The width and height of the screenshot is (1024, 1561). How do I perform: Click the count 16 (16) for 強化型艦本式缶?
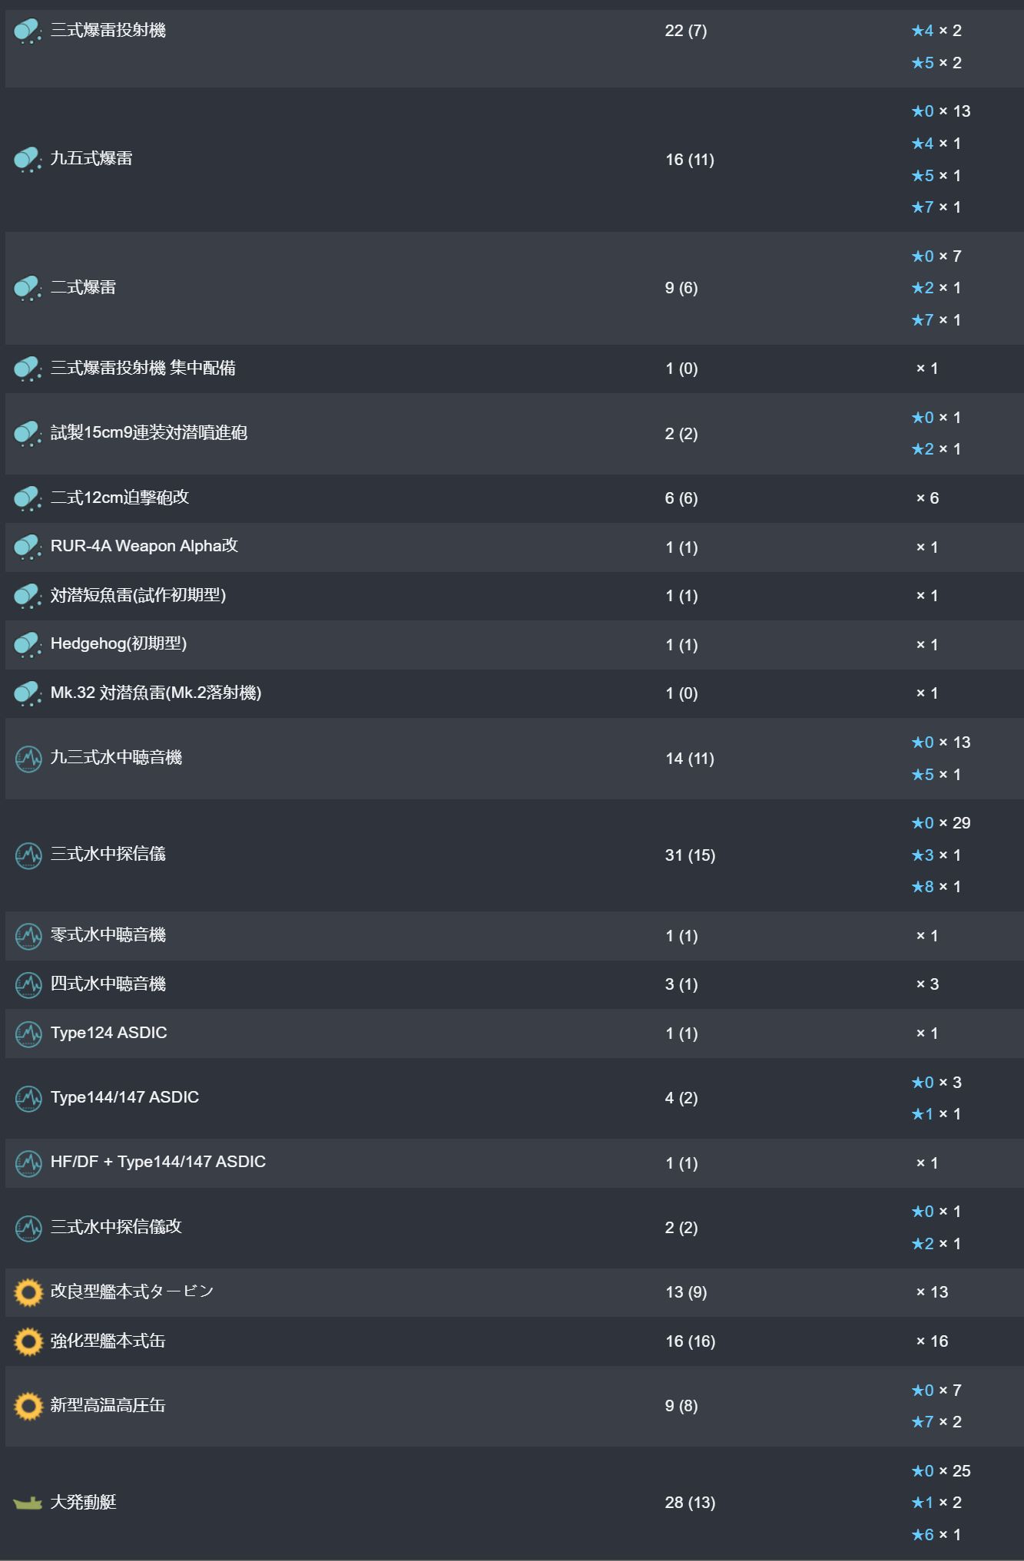click(x=690, y=1341)
